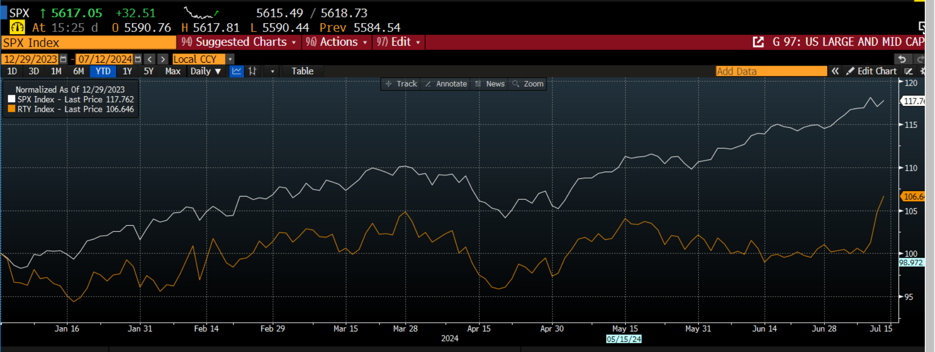Click the Add Data input field
Image resolution: width=935 pixels, height=352 pixels.
(771, 71)
